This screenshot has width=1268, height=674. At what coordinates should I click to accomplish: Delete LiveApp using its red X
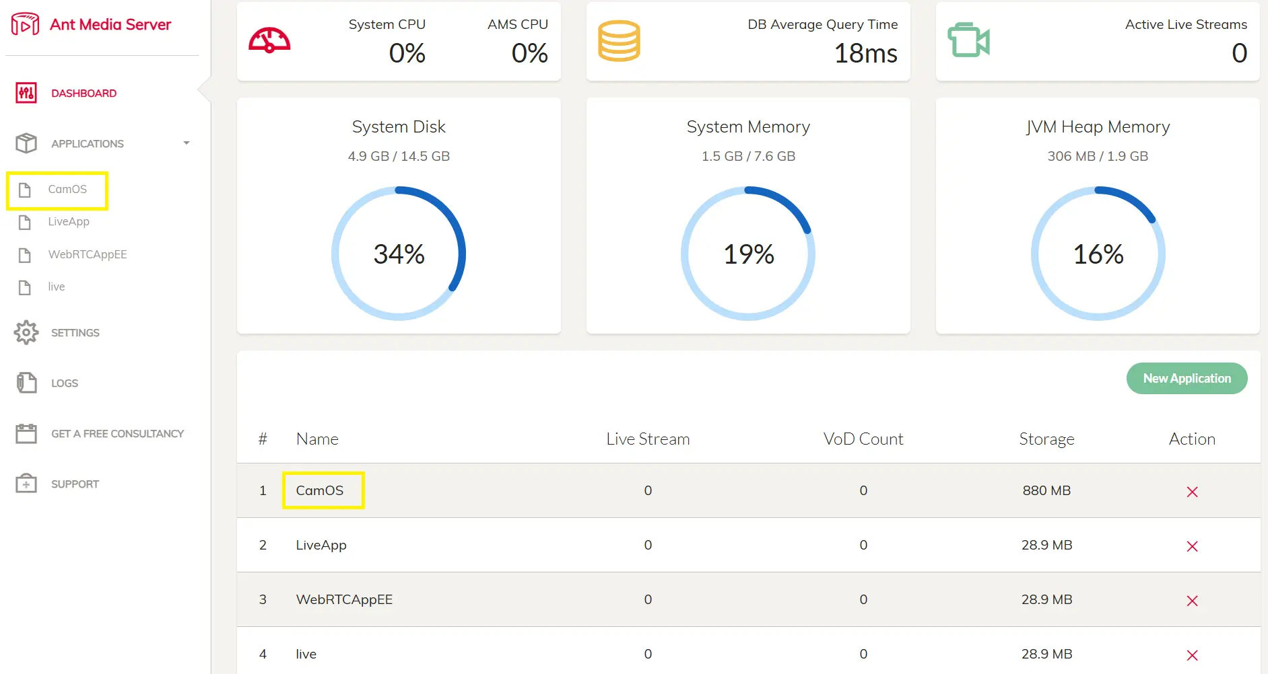pyautogui.click(x=1192, y=546)
